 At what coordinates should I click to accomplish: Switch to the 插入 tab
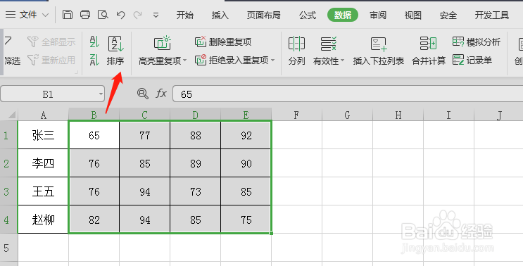click(x=220, y=15)
